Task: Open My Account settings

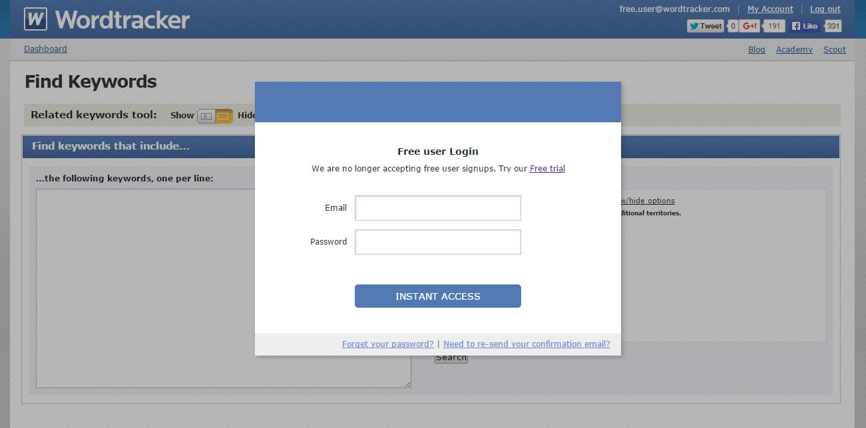Action: tap(770, 9)
